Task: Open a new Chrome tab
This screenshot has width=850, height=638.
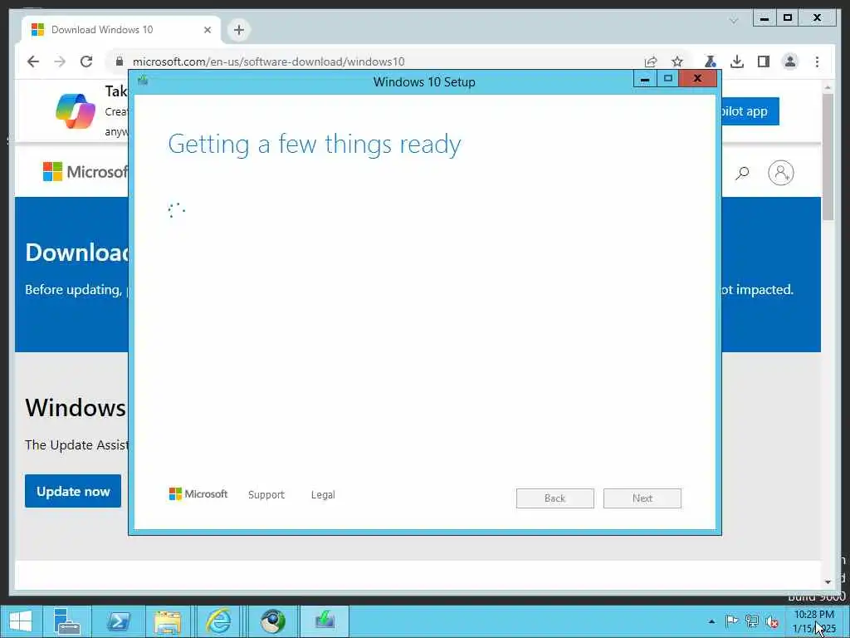Action: tap(239, 30)
